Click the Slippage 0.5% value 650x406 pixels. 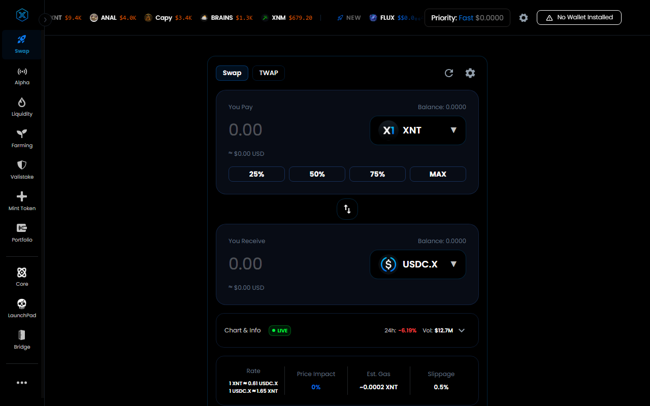pos(441,387)
